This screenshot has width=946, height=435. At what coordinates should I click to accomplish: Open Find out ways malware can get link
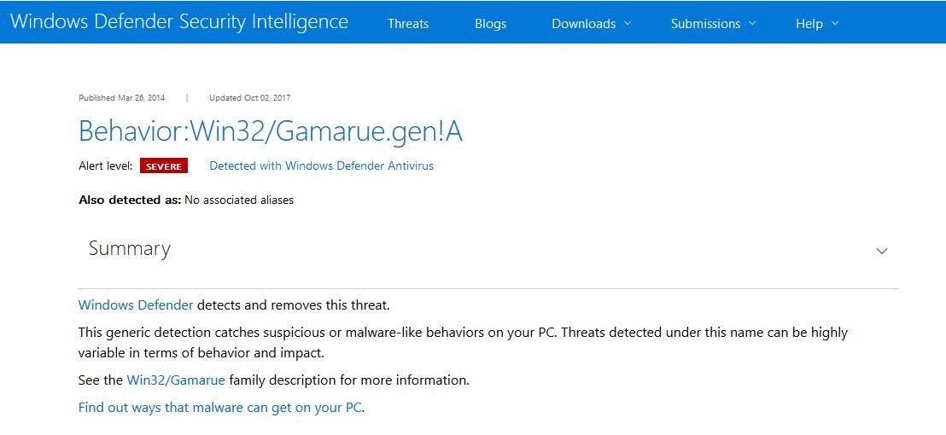coord(220,407)
